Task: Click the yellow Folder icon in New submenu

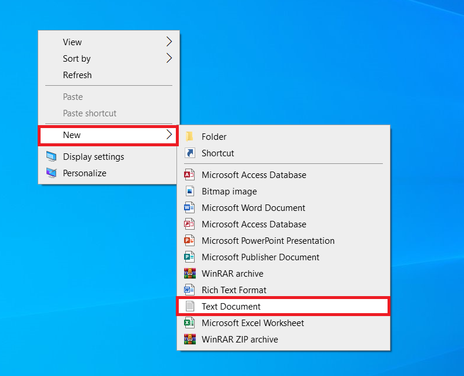Action: coord(189,136)
